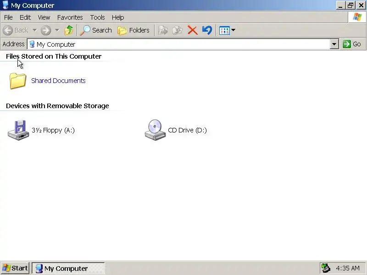Click the blue Undo arrow icon
Image resolution: width=367 pixels, height=275 pixels.
coord(207,30)
